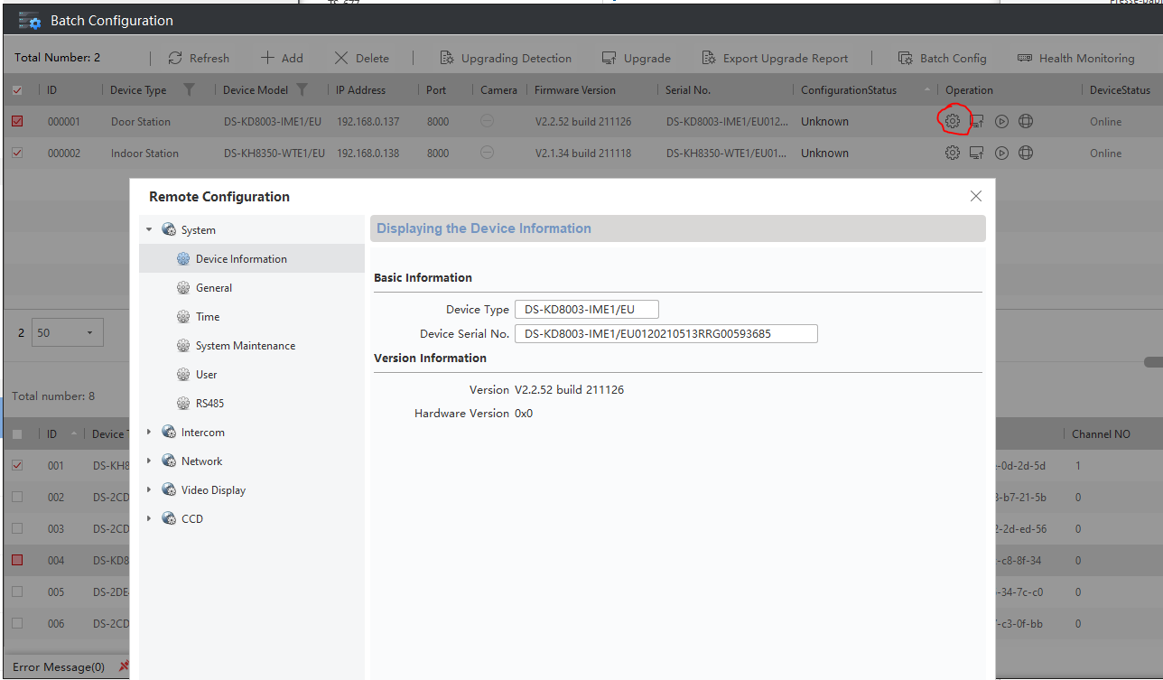
Task: Click the Device Model column filter icon
Action: (x=302, y=89)
